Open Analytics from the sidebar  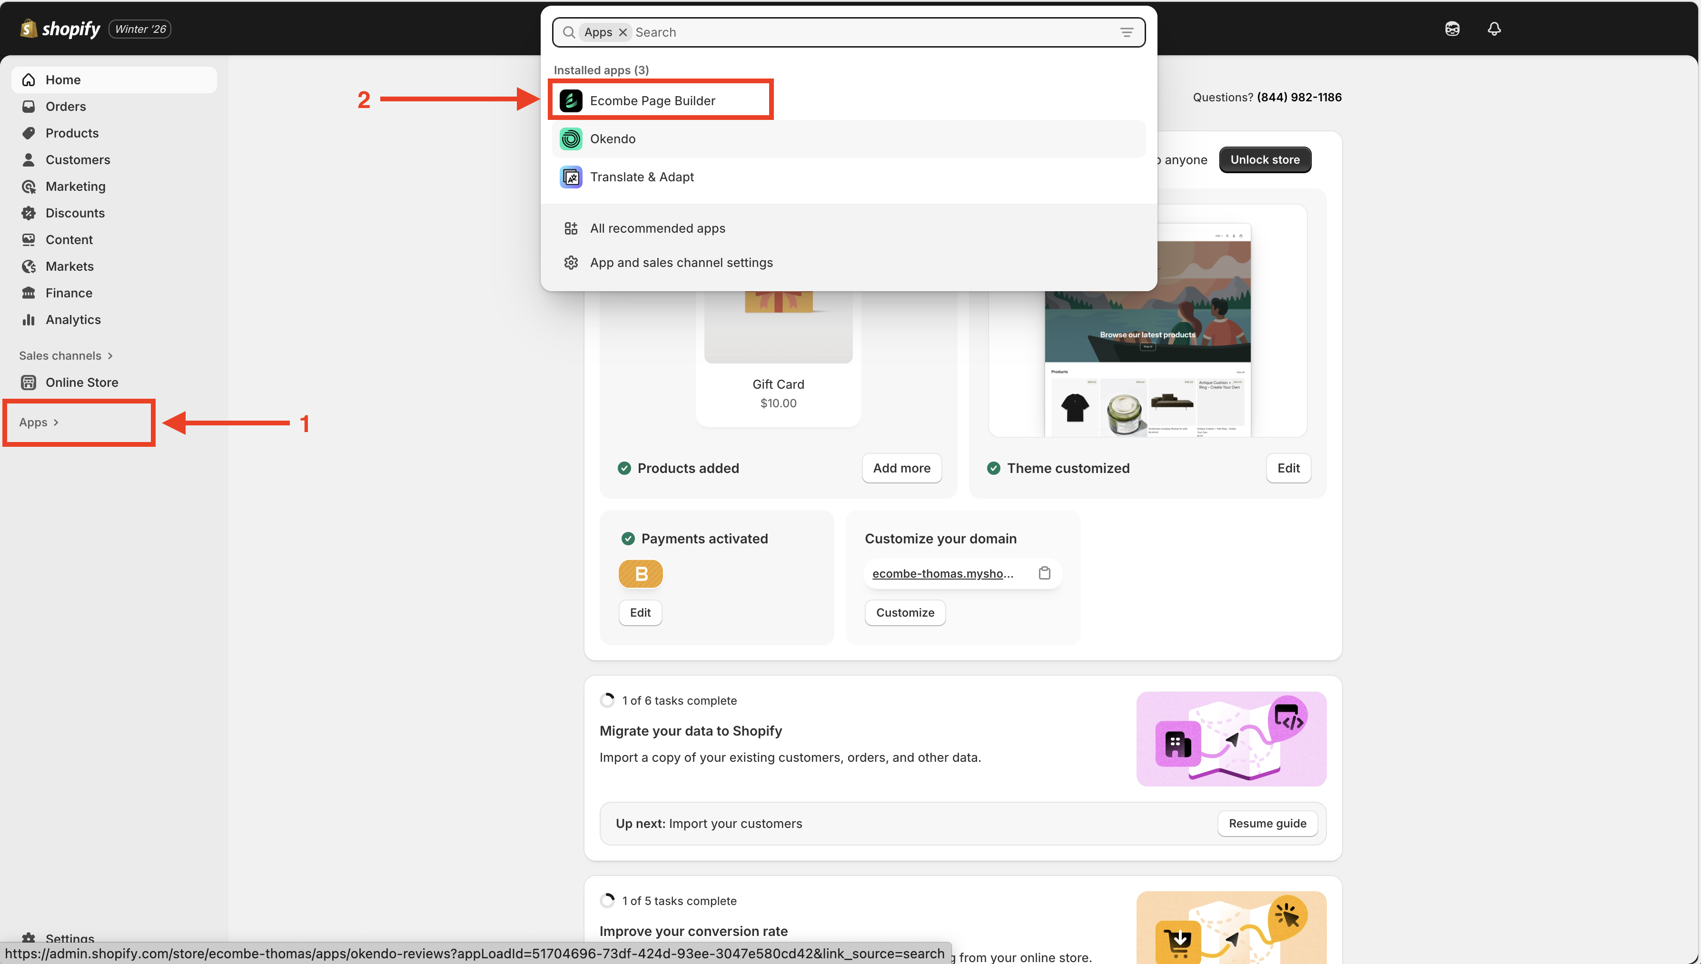click(73, 320)
